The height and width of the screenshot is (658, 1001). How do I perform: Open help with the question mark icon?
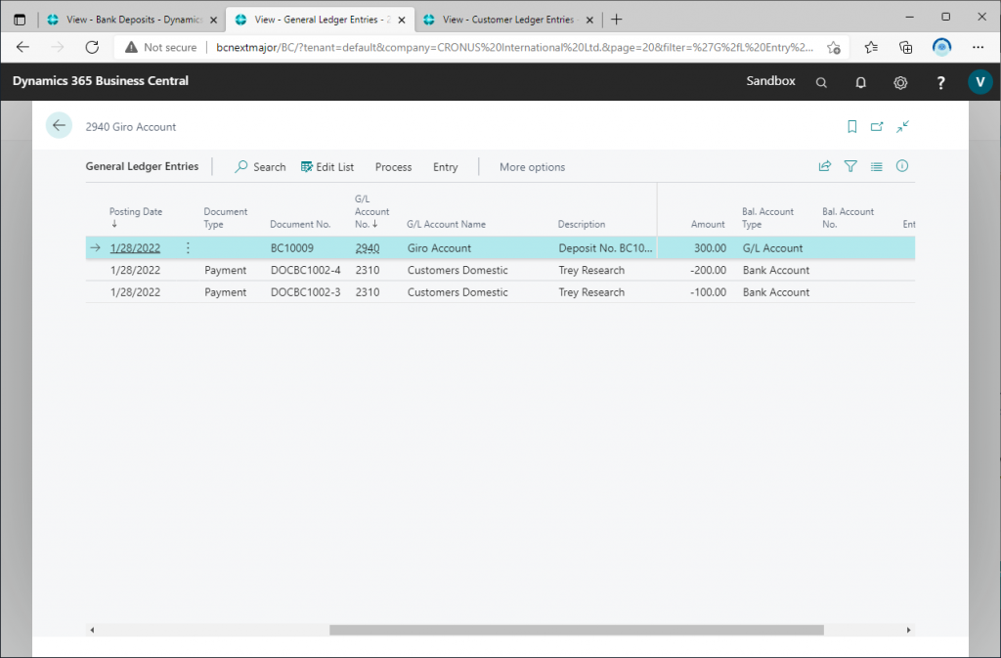coord(940,82)
